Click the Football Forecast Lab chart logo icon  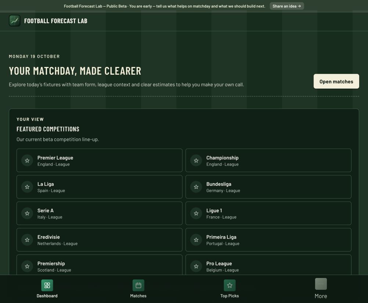pos(15,21)
